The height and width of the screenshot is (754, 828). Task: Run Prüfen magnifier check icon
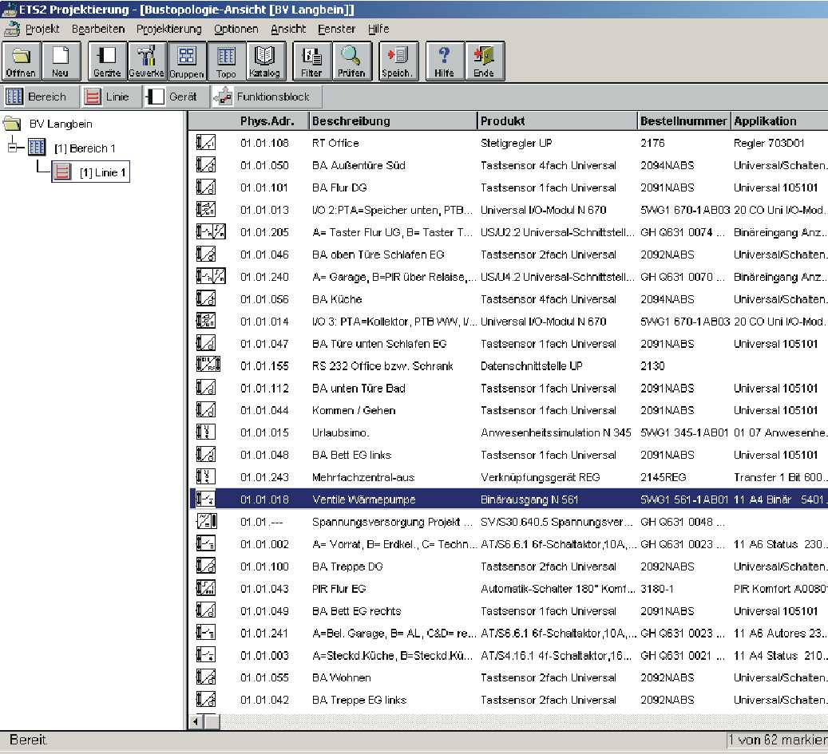pos(351,61)
